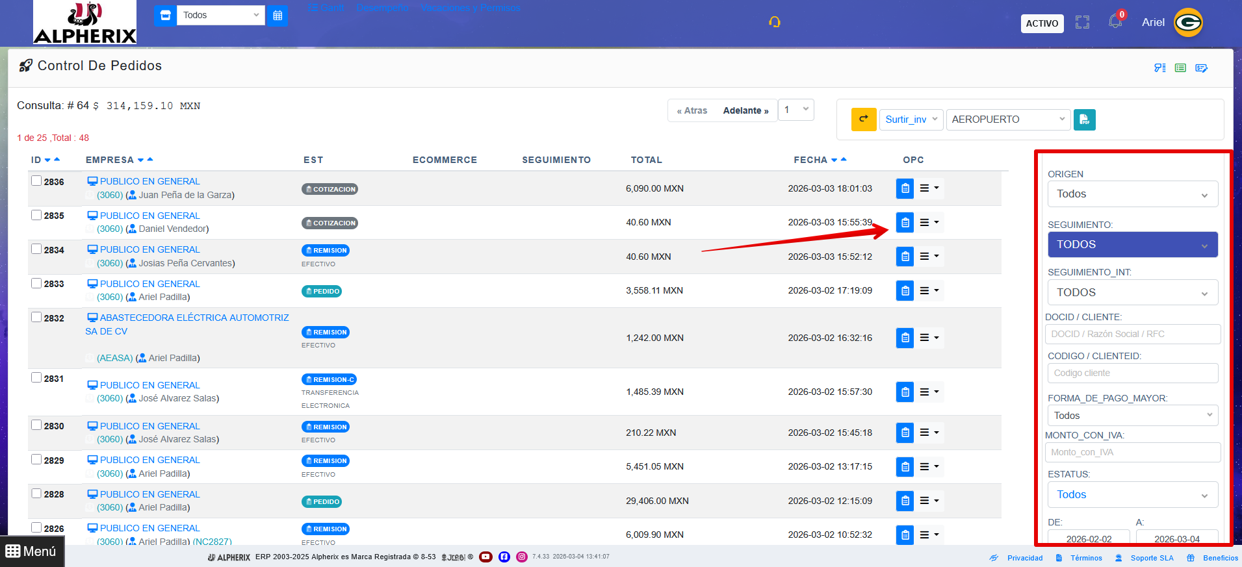Screen dimensions: 1242x567
Task: Expand the ORIGEN dropdown
Action: 1132,194
